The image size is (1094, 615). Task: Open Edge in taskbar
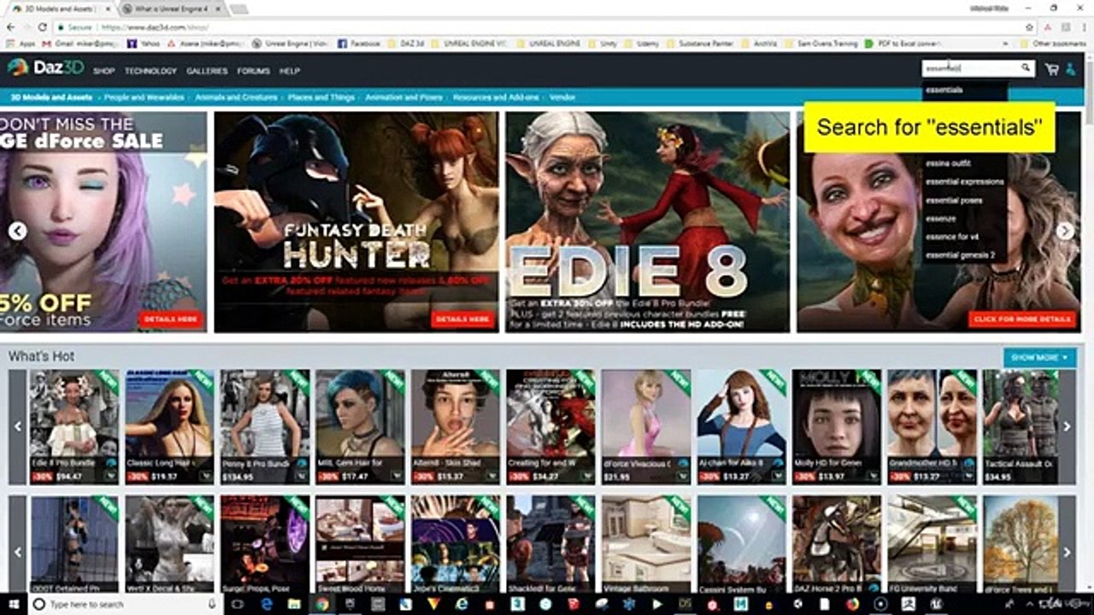click(266, 604)
